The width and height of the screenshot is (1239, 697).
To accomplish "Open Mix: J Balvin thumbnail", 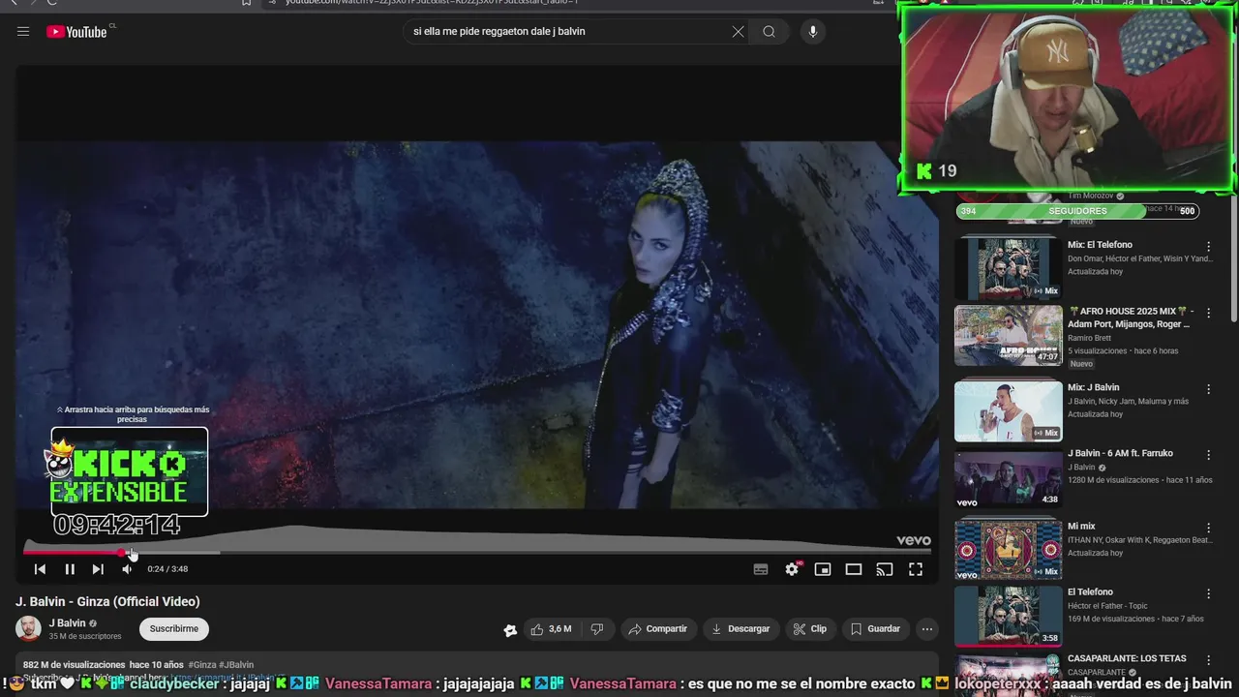I will click(1008, 410).
